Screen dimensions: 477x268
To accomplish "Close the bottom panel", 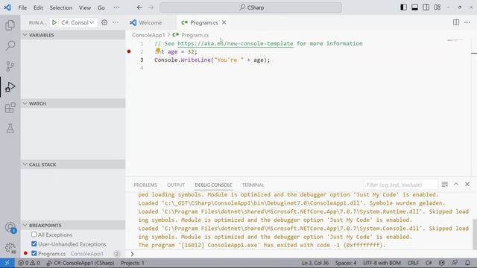I will coord(467,185).
